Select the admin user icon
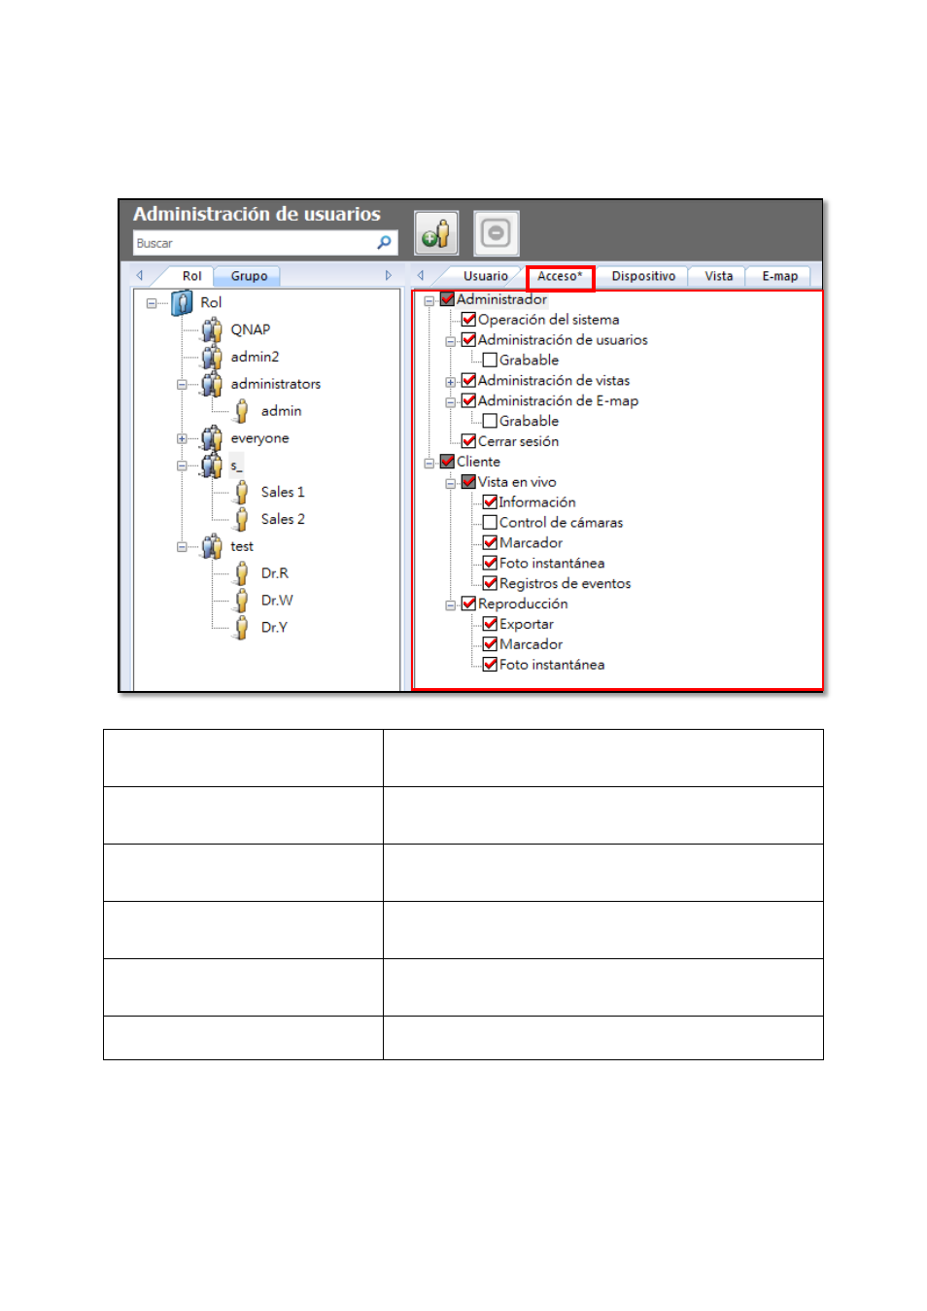 [x=242, y=411]
